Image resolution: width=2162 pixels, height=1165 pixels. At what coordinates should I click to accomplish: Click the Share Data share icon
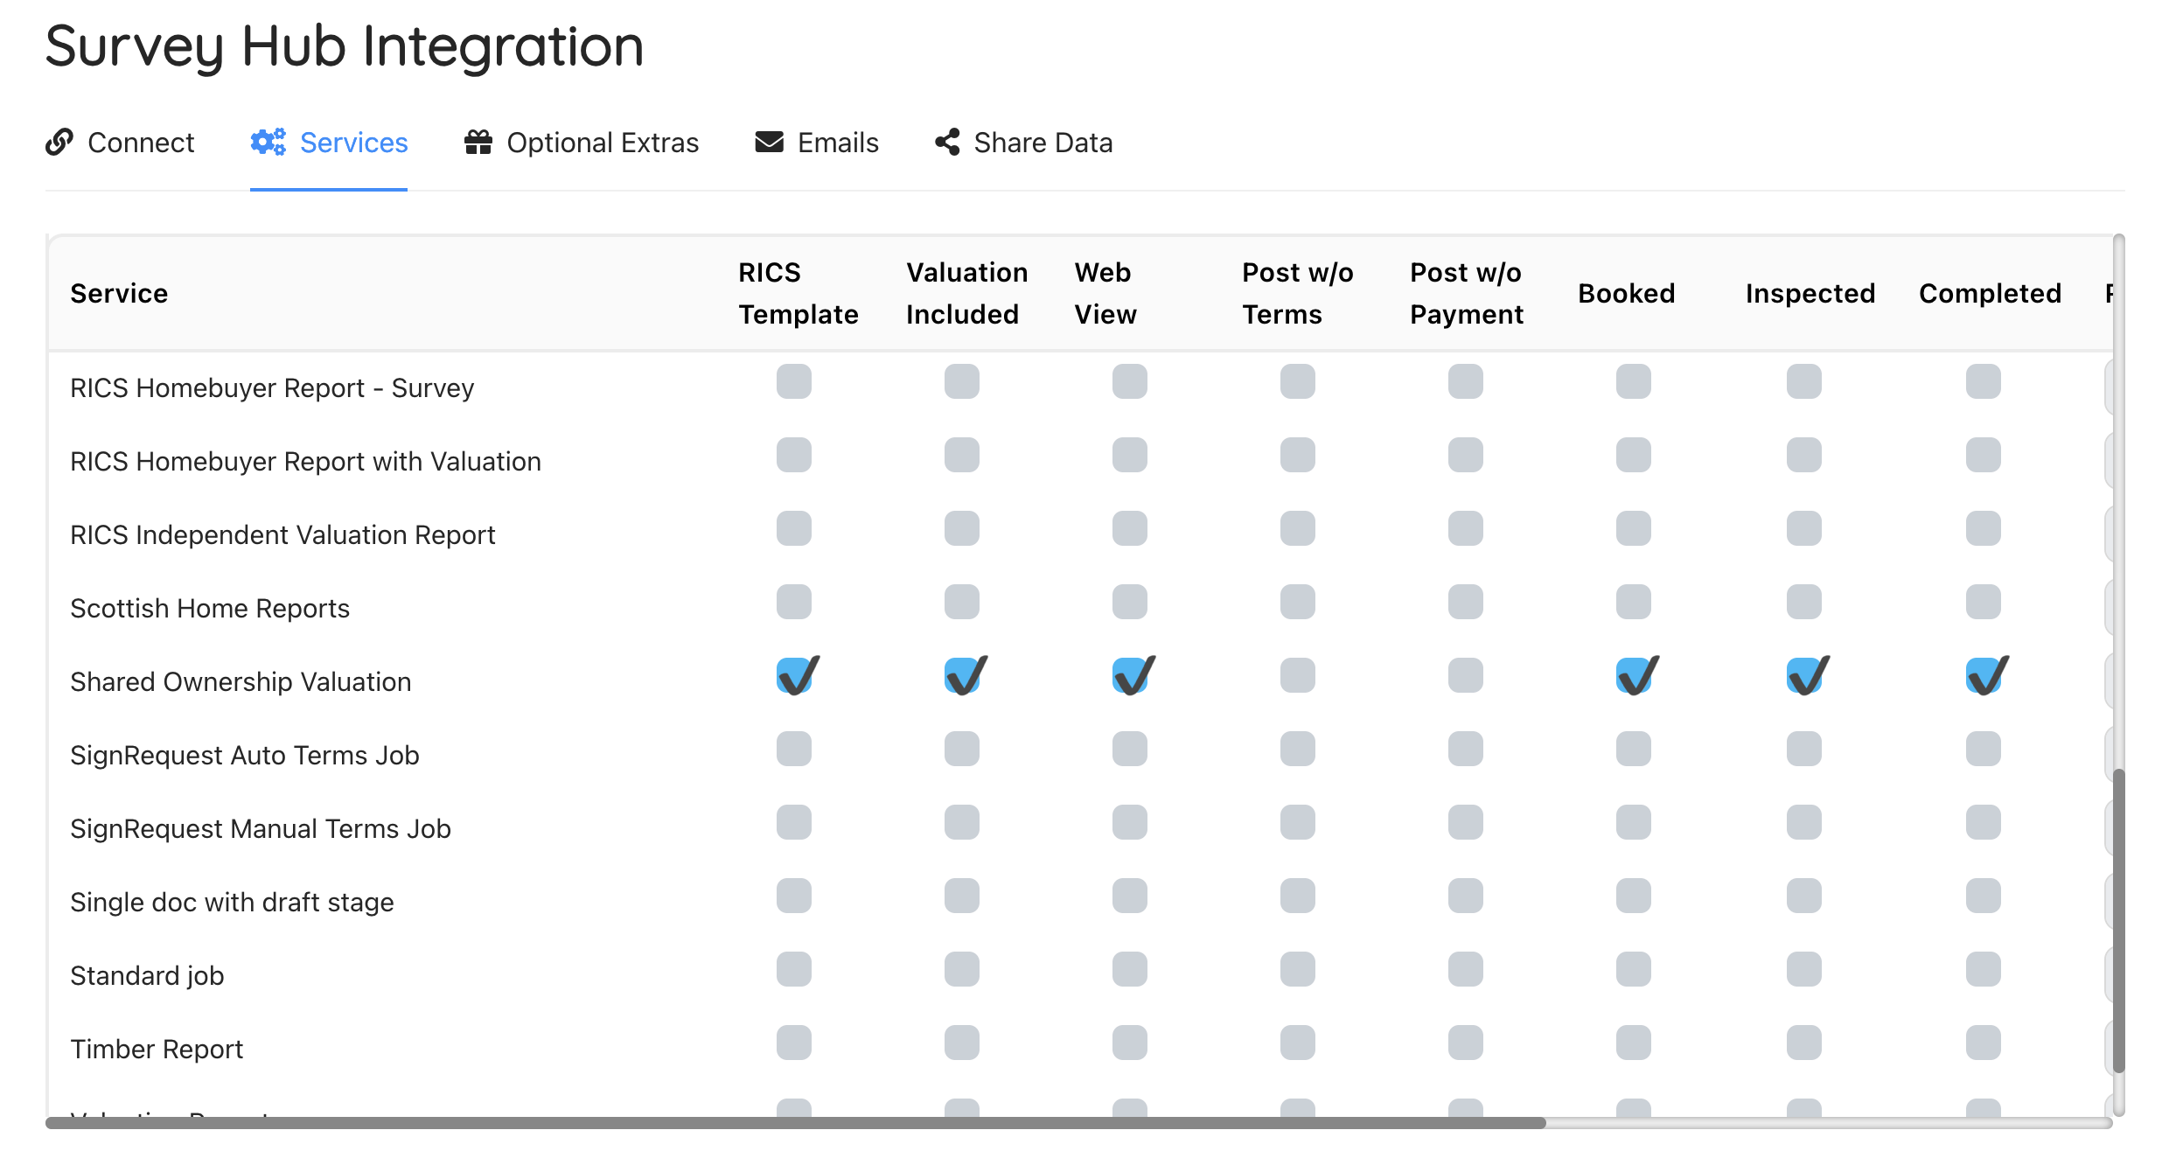pyautogui.click(x=947, y=142)
